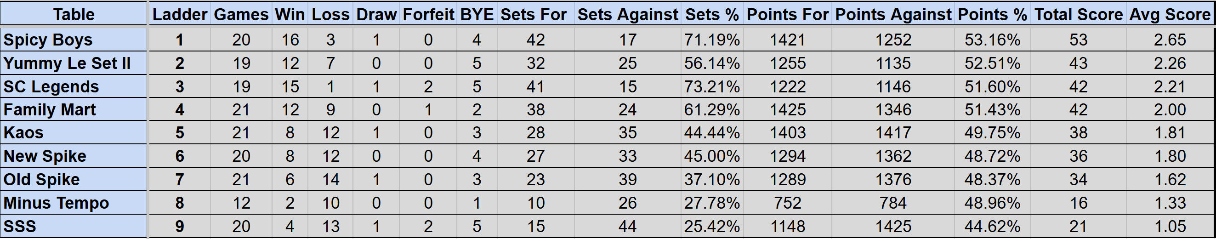The width and height of the screenshot is (1216, 239).
Task: Select the 752 Points For cell
Action: 787,203
